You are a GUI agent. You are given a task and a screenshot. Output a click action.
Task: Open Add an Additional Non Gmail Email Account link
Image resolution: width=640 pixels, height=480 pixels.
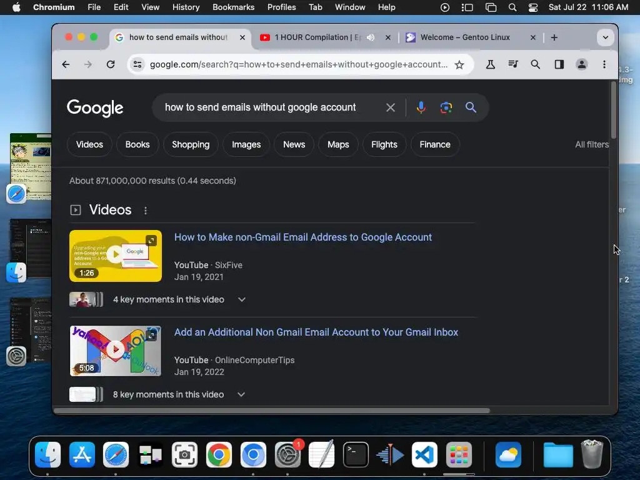pos(316,332)
